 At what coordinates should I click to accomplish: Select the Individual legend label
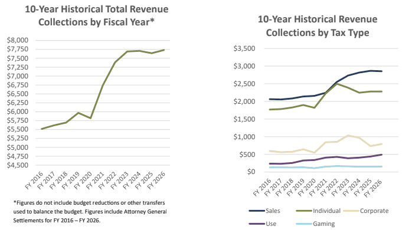point(326,211)
